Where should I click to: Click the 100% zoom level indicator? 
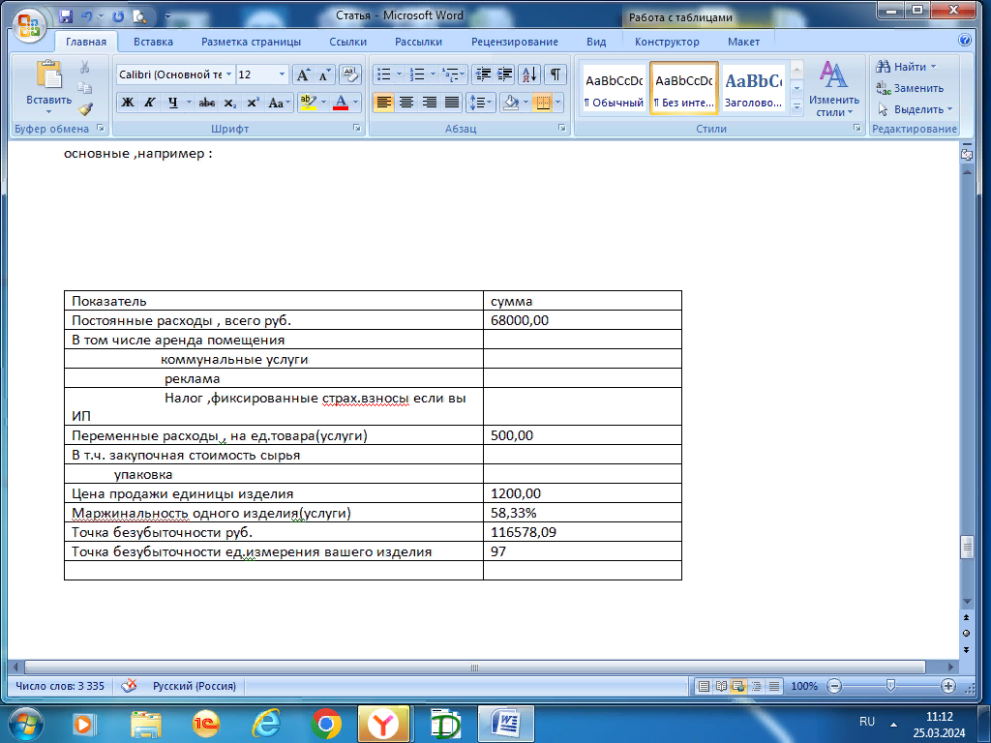pos(804,686)
